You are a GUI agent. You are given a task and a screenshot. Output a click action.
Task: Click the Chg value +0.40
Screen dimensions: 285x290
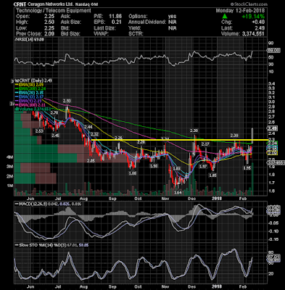(258, 22)
